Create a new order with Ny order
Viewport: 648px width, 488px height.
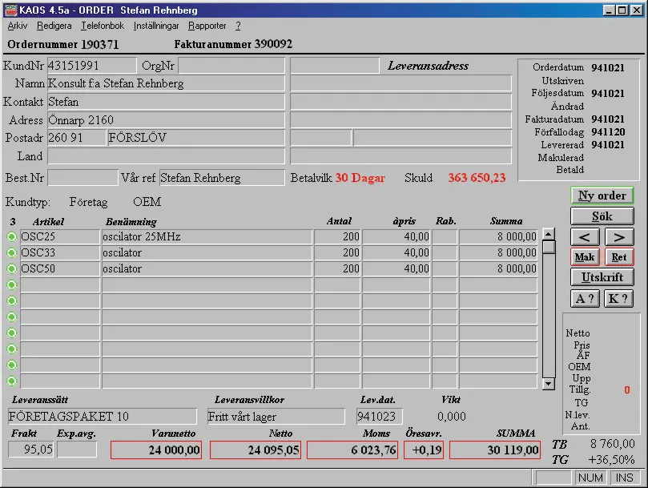[x=602, y=196]
